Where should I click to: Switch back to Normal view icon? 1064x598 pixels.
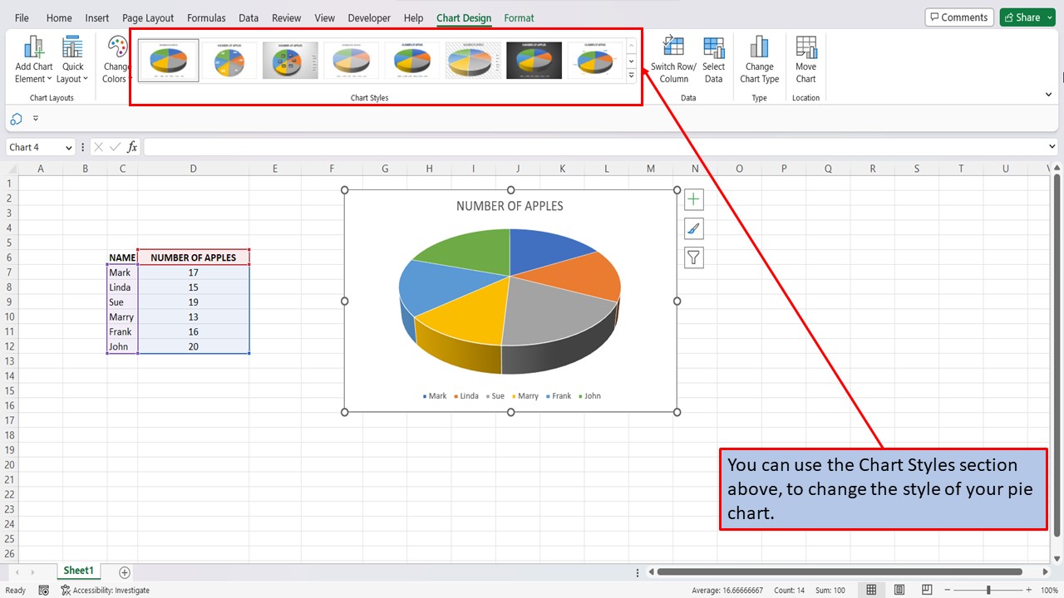871,590
